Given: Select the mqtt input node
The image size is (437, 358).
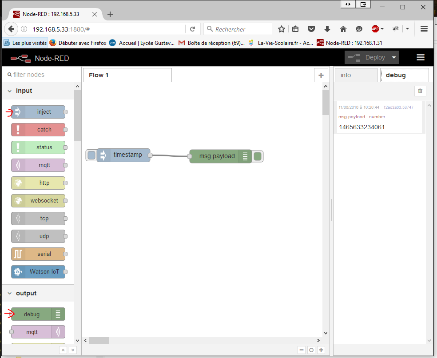Looking at the screenshot, I should (x=38, y=165).
